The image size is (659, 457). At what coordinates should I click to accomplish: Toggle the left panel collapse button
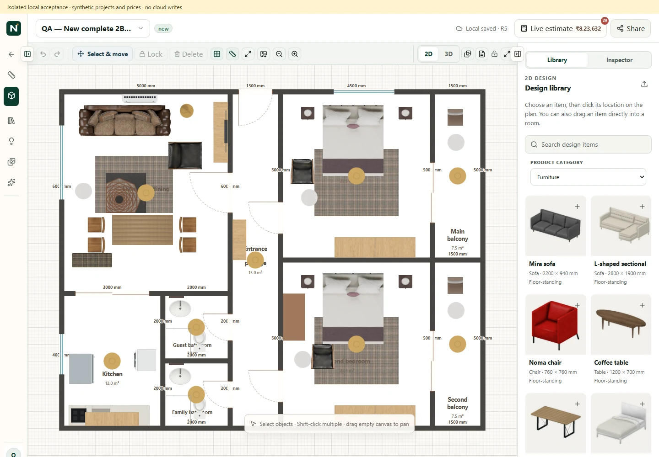click(27, 54)
